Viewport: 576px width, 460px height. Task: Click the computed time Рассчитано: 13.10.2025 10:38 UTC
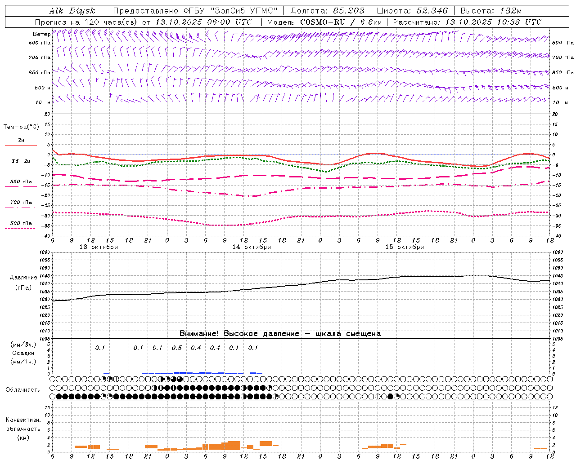[467, 22]
